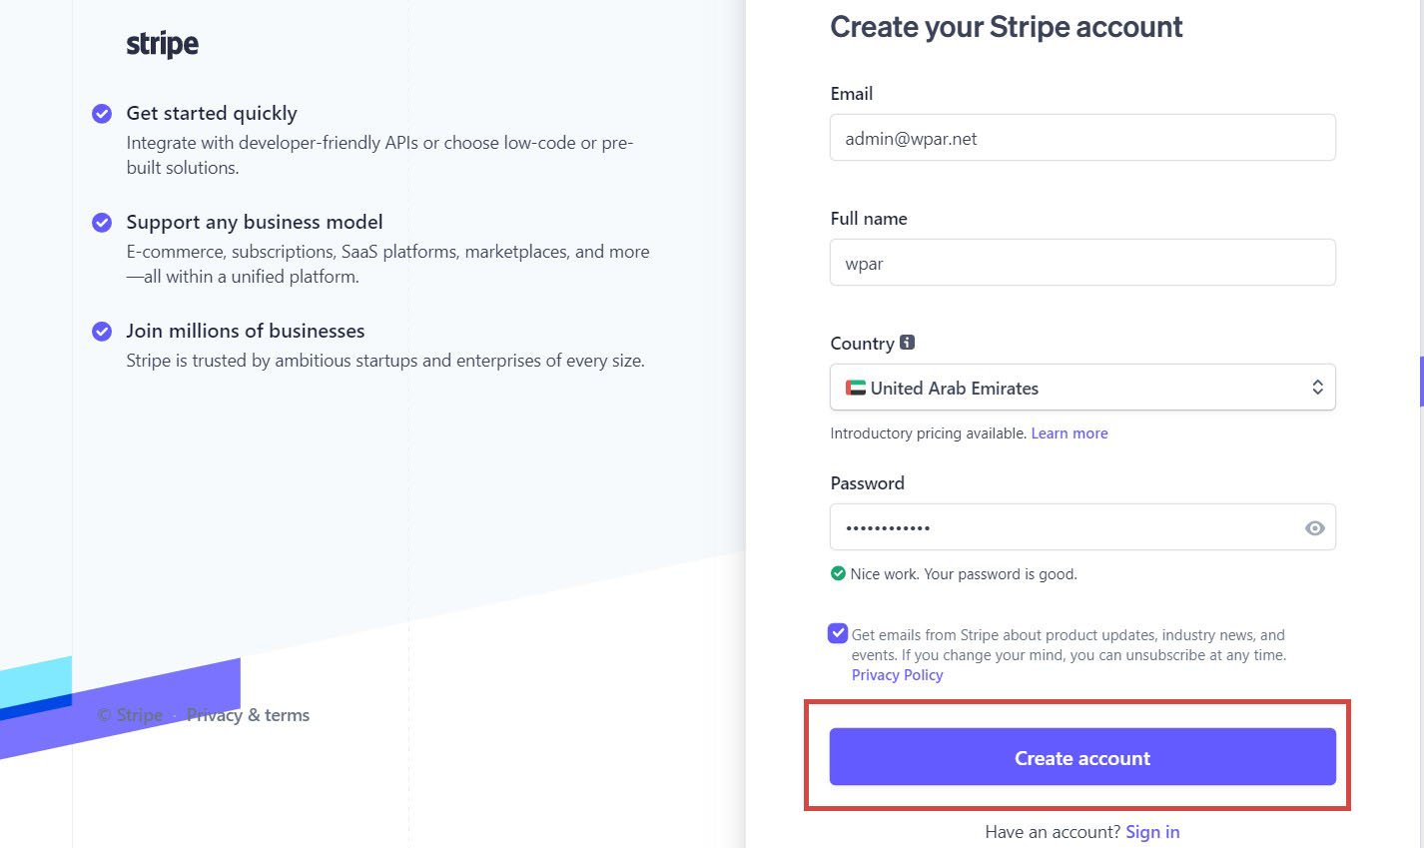
Task: Open the Learn more pricing link
Action: tap(1069, 433)
